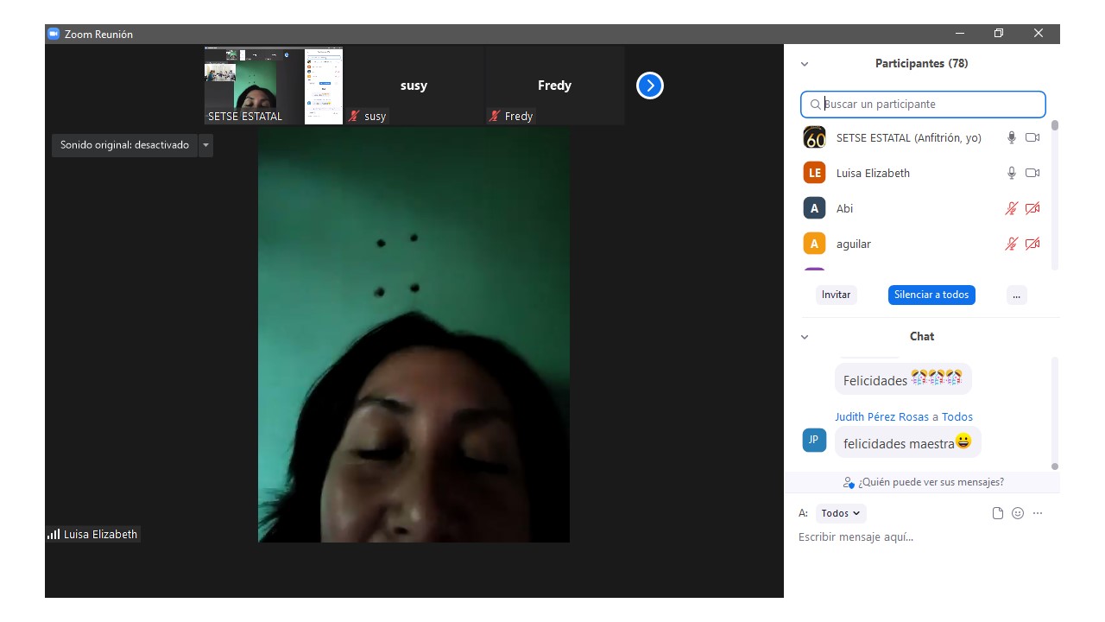Toggle Luisa Elizabeth camera icon

click(1032, 173)
